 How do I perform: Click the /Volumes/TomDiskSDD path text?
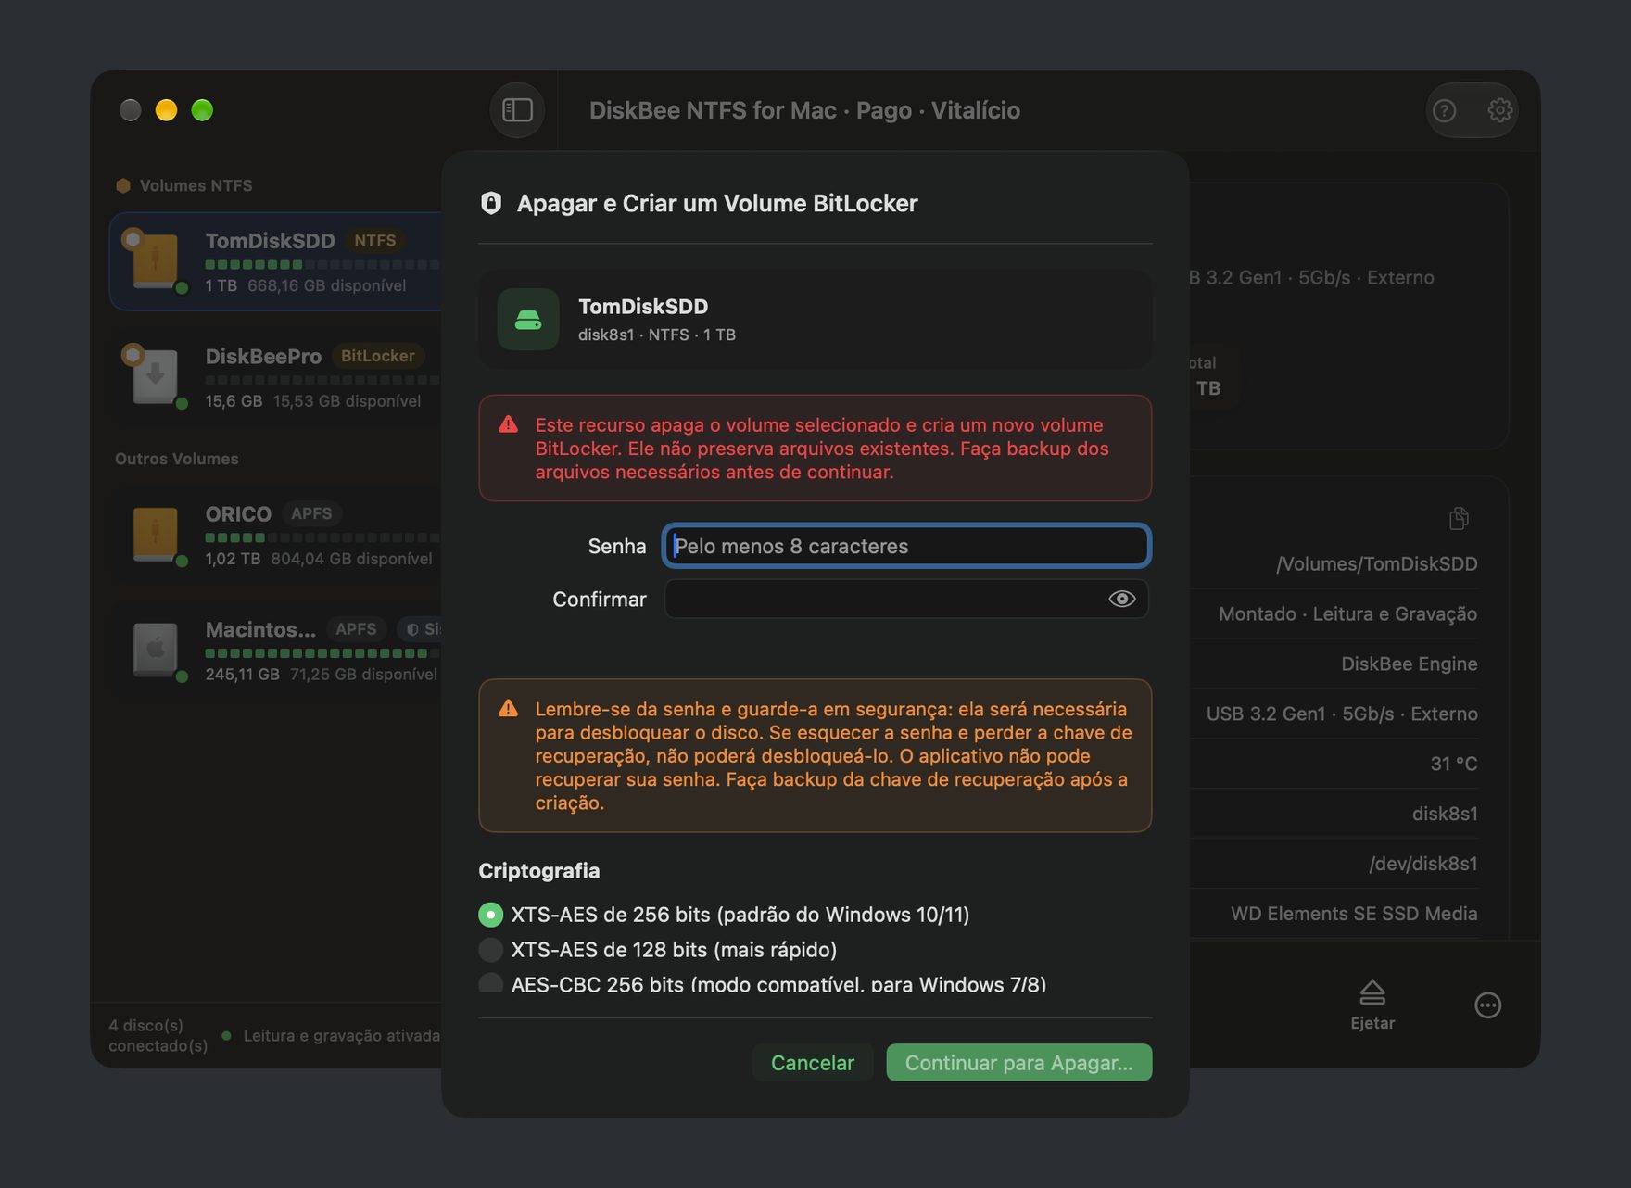(1376, 564)
